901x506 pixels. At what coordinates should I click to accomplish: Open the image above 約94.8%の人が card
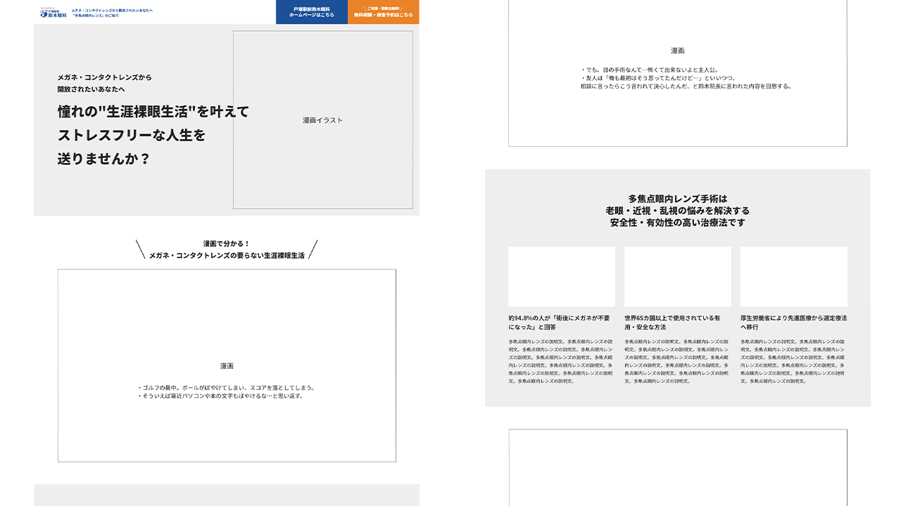tap(562, 276)
